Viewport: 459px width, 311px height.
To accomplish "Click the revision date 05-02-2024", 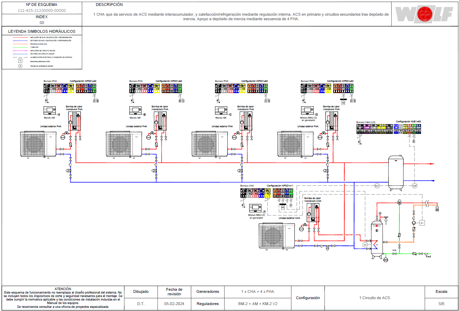I will point(174,304).
